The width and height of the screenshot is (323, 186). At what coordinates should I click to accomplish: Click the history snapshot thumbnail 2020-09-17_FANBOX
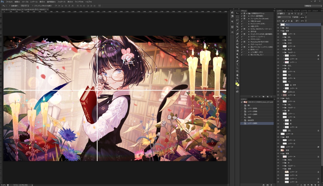point(245,102)
